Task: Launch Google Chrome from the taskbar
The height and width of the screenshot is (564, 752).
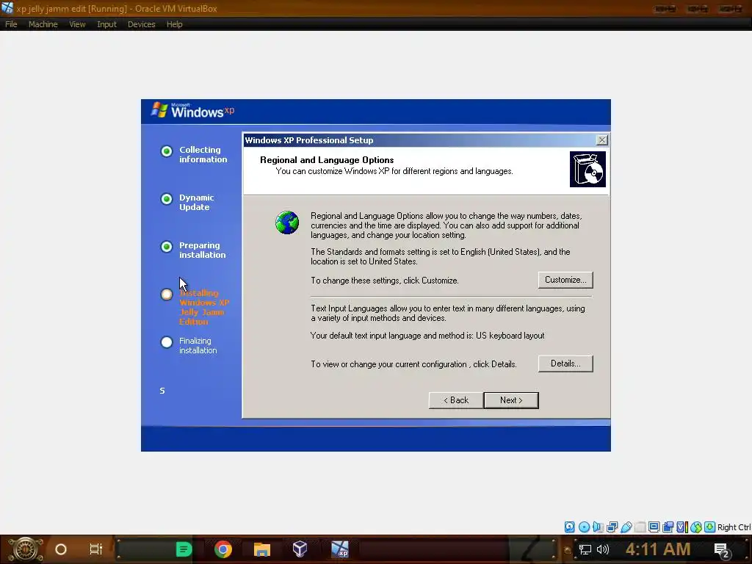Action: point(223,549)
